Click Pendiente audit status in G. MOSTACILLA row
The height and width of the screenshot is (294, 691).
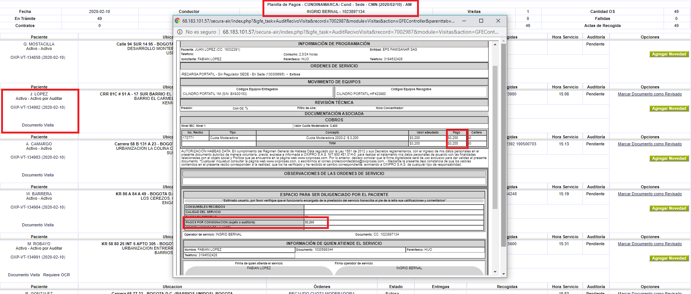pyautogui.click(x=595, y=44)
